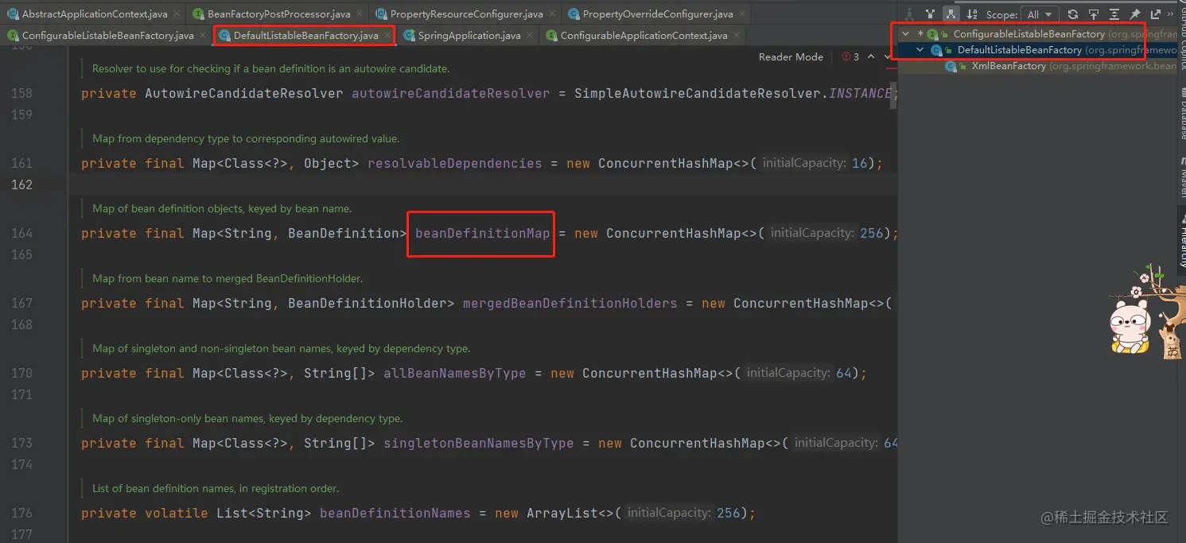
Task: Open the SpringApplication.java tab
Action: [x=470, y=36]
